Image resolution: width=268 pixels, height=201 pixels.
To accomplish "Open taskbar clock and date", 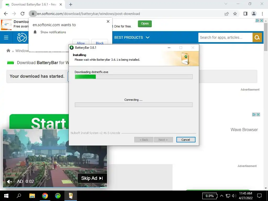I will 245,196.
